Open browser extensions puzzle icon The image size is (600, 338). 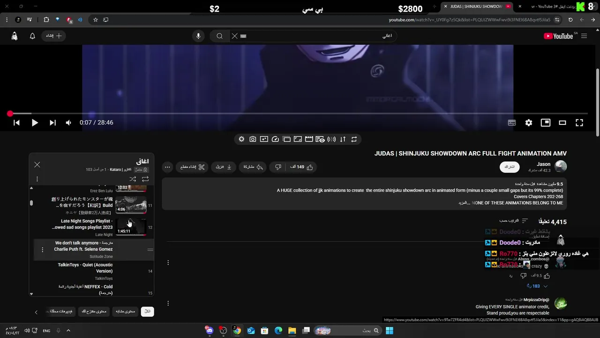point(46,20)
